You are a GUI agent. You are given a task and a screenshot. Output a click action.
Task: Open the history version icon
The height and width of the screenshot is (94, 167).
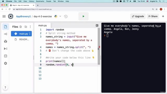[x=66, y=16]
